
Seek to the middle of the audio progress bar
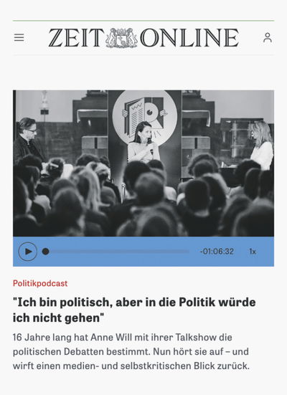(116, 252)
